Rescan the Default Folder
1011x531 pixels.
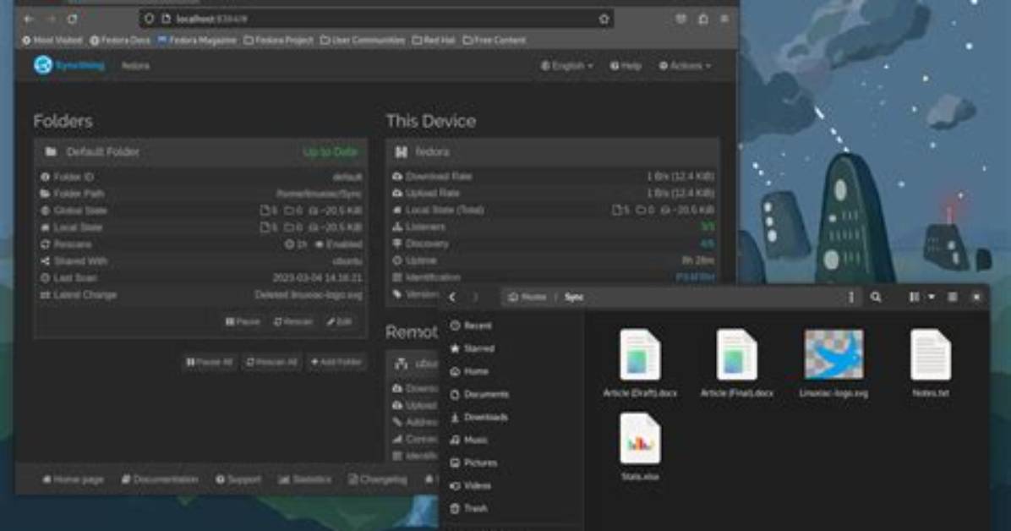click(292, 321)
